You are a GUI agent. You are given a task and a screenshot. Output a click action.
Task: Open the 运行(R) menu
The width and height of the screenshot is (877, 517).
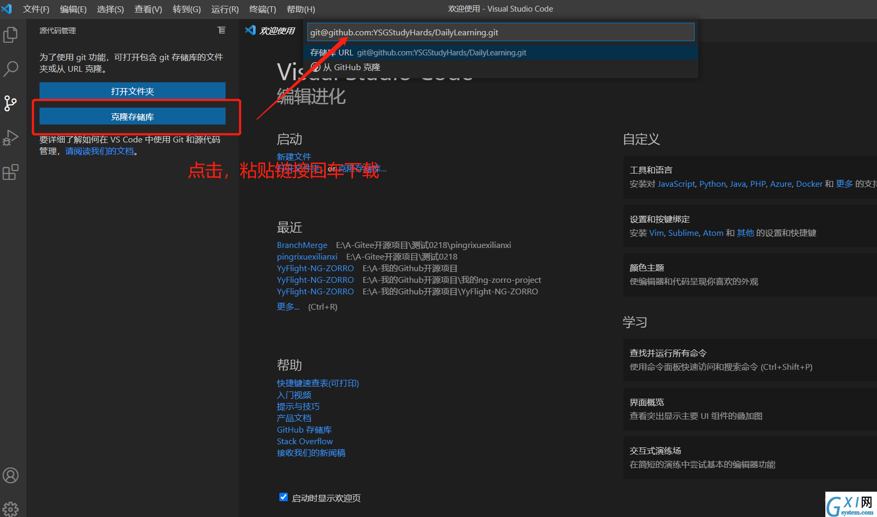point(225,9)
